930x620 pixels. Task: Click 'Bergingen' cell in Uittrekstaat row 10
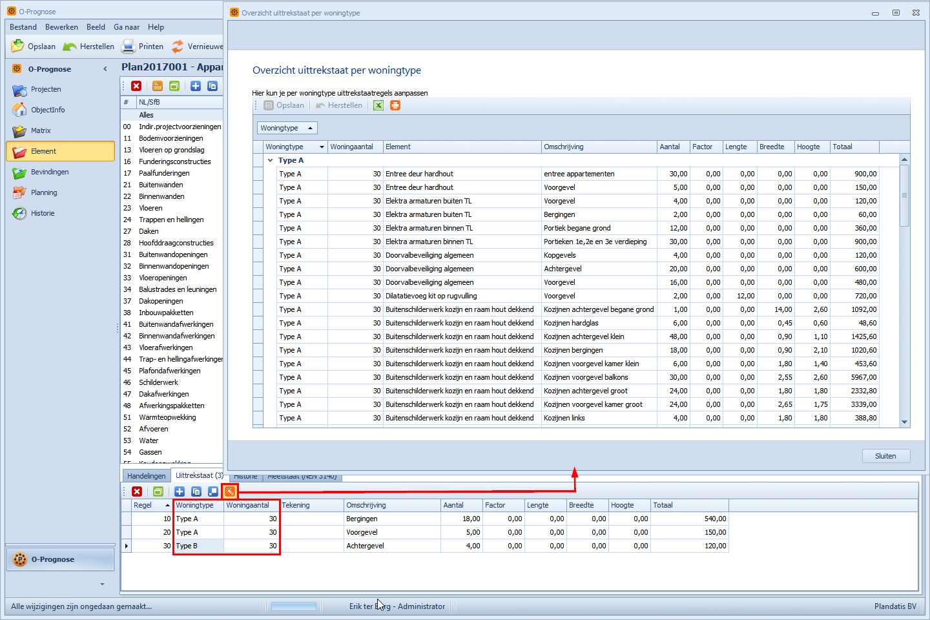click(392, 519)
